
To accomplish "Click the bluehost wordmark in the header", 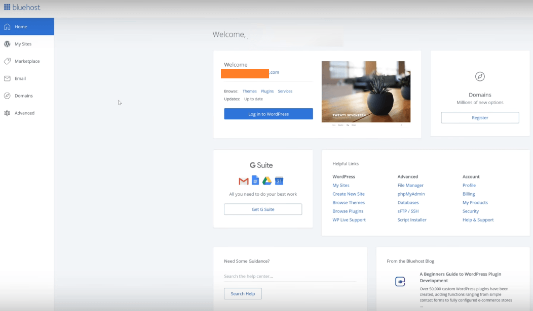I will (x=26, y=7).
